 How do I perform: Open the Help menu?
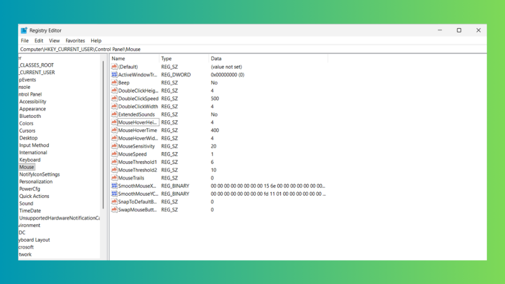[x=96, y=40]
